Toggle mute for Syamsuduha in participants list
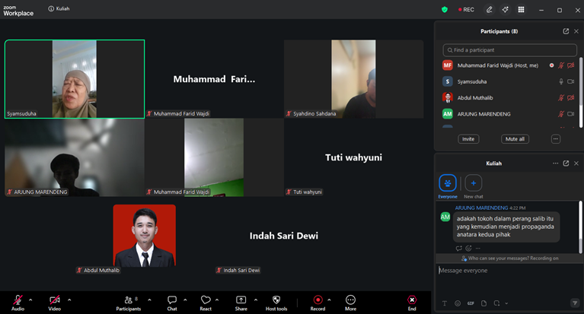 tap(561, 81)
